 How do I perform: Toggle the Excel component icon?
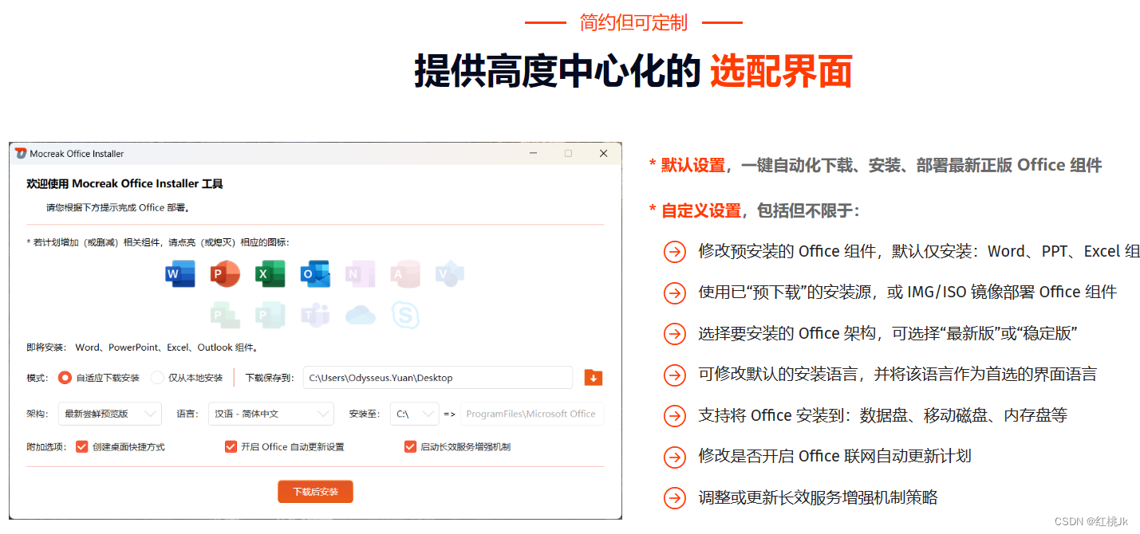point(270,273)
